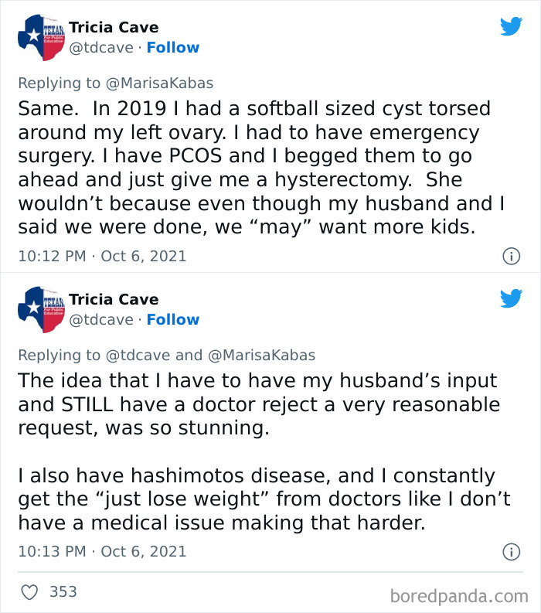This screenshot has height=613, width=541.
Task: Click the 10:12 PM · Oct 6, 2021 timestamp
Action: [x=101, y=256]
